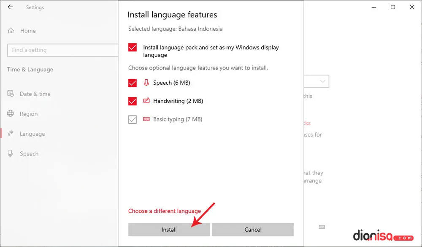
Task: Click the keyboard icon next to Basic typing
Action: point(146,119)
